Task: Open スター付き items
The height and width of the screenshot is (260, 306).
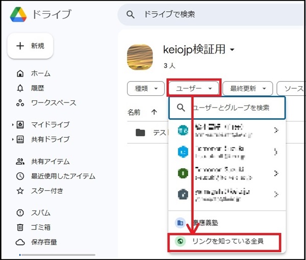Action: coord(47,191)
